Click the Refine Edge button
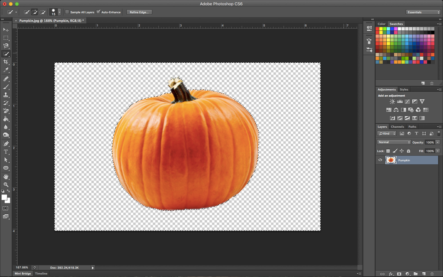The width and height of the screenshot is (443, 277). (x=139, y=12)
